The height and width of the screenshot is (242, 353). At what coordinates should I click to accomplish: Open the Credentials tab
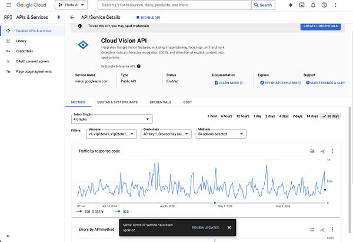pyautogui.click(x=161, y=102)
